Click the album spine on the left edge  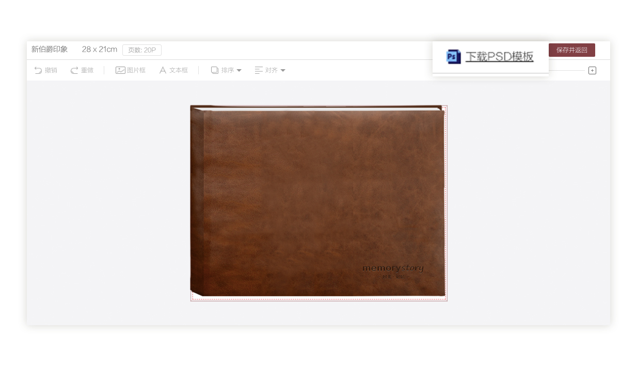tap(197, 201)
